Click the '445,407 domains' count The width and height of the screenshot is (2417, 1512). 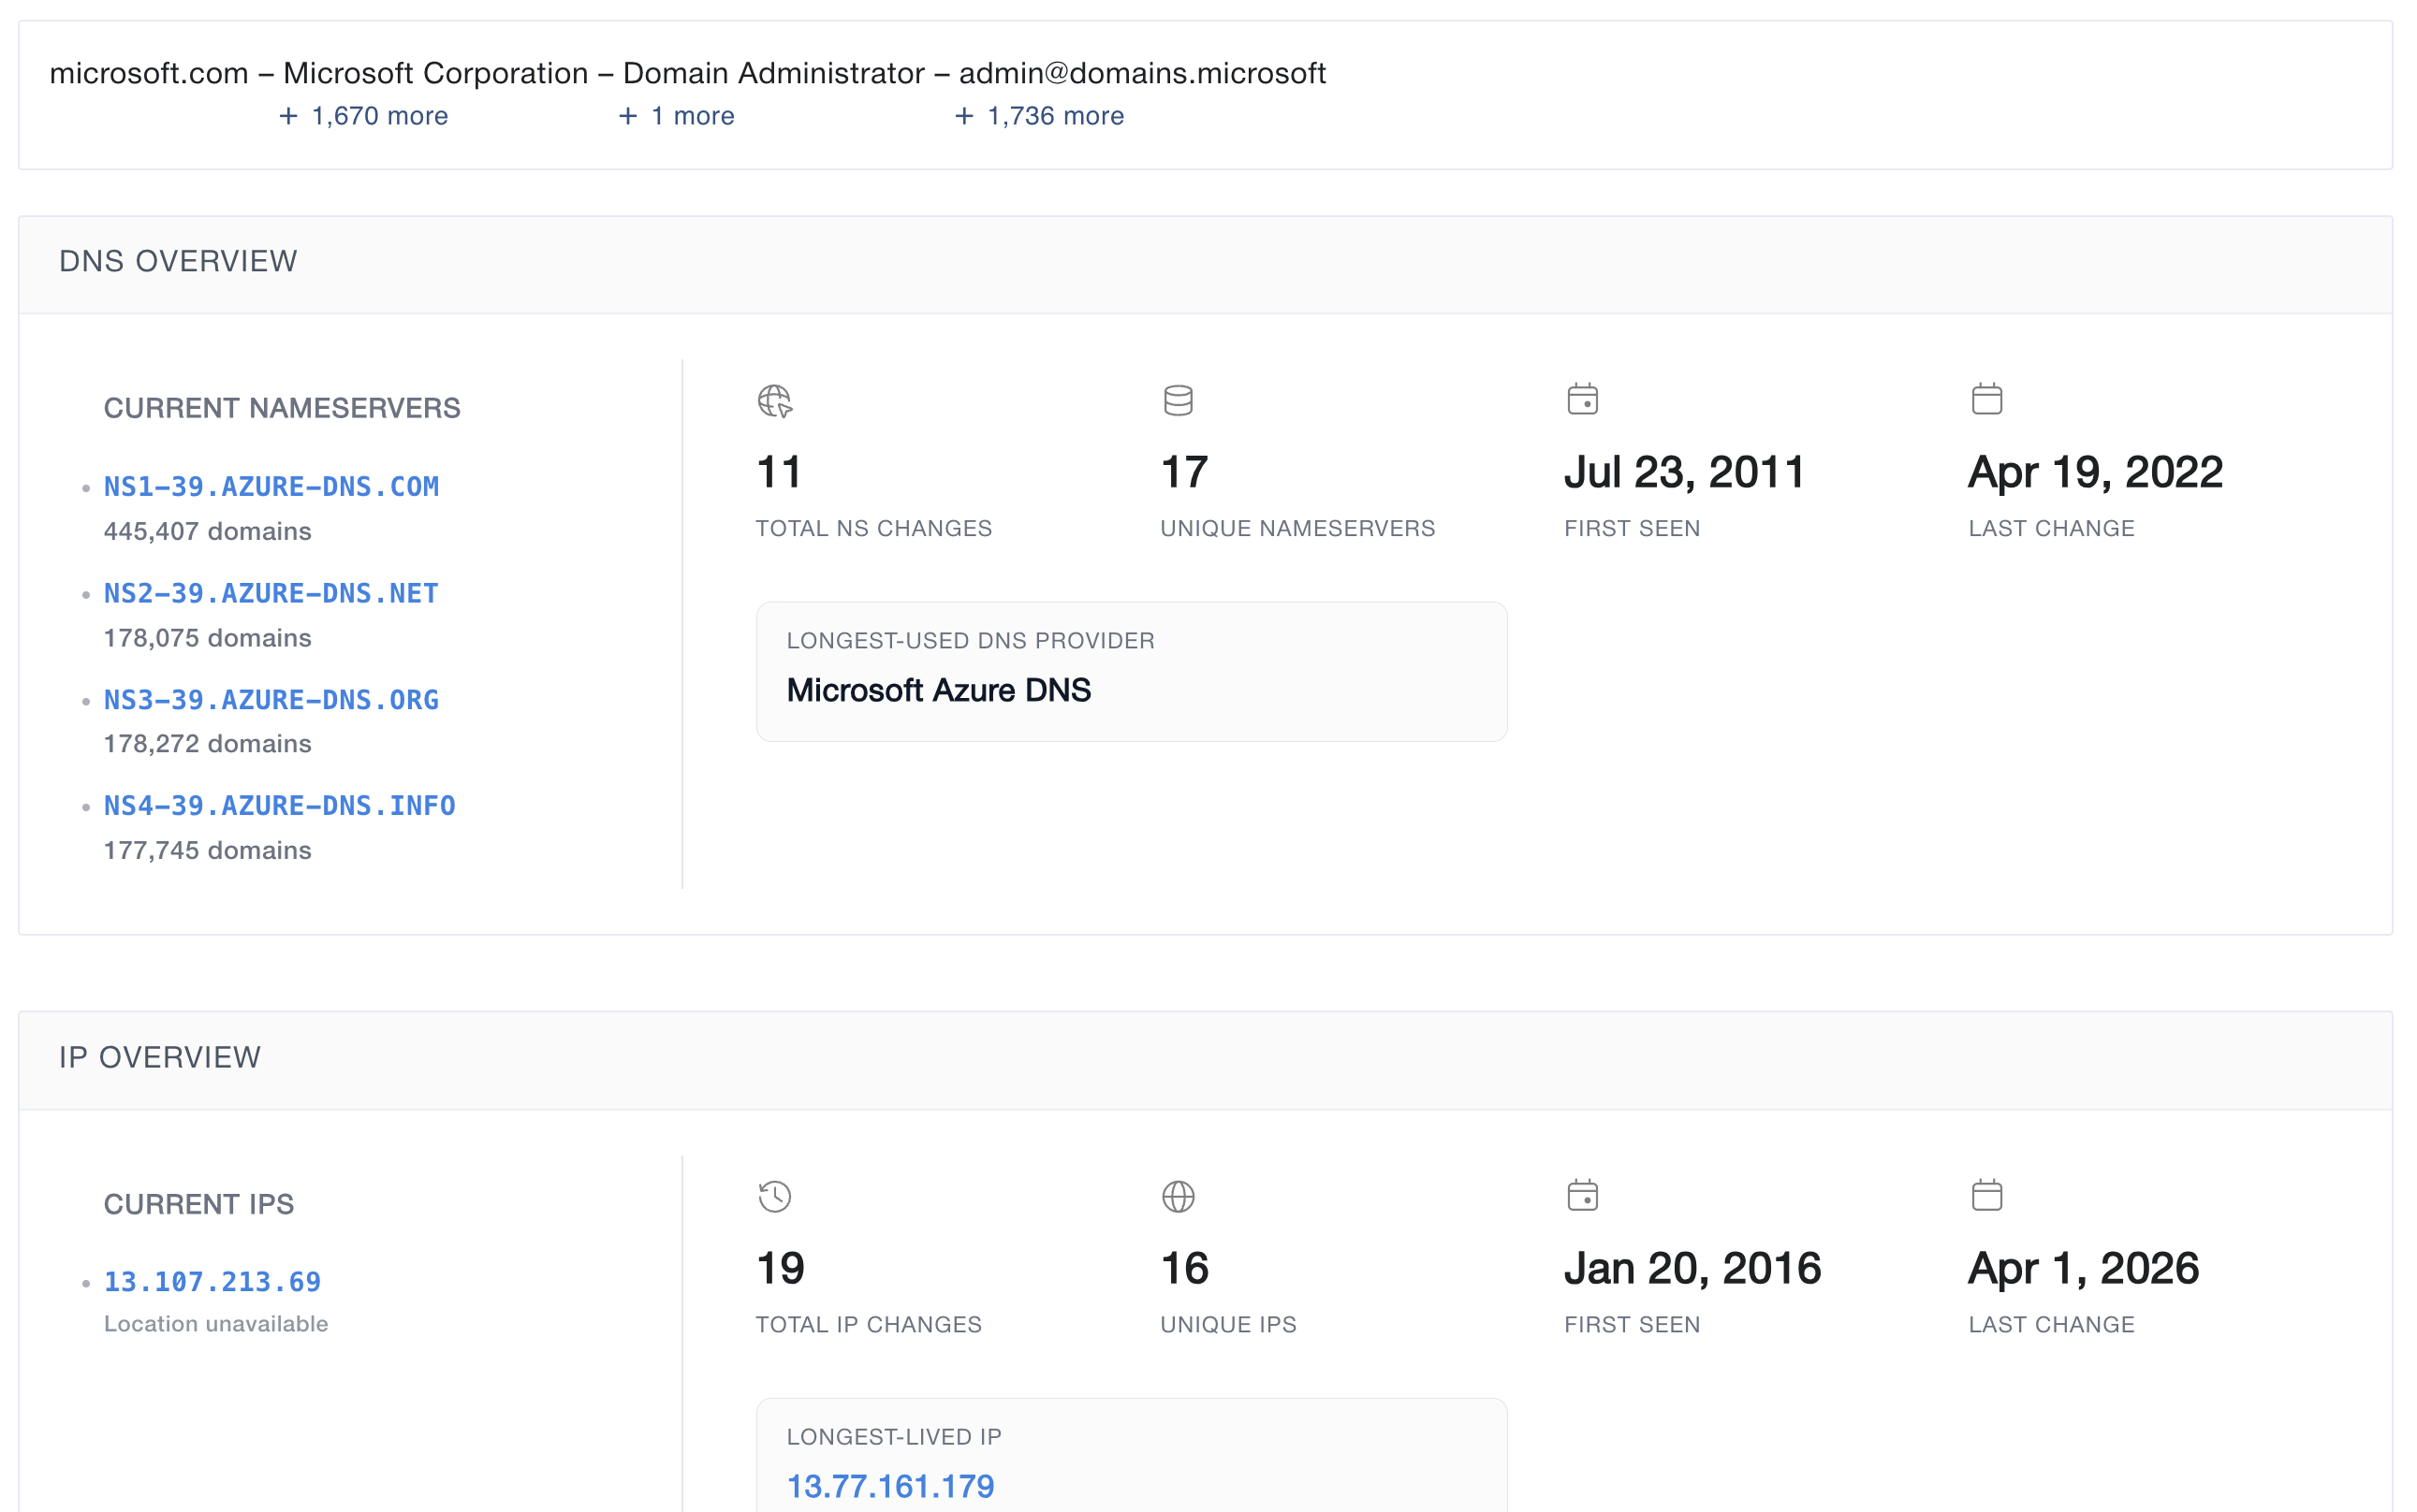point(207,531)
